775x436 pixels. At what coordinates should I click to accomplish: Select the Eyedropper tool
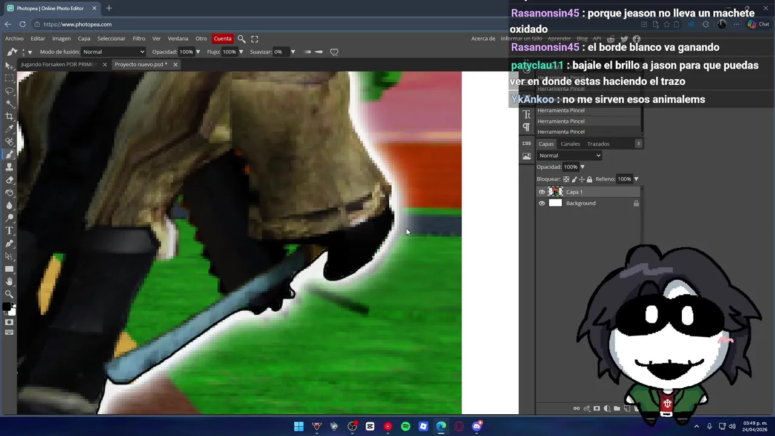coord(9,129)
